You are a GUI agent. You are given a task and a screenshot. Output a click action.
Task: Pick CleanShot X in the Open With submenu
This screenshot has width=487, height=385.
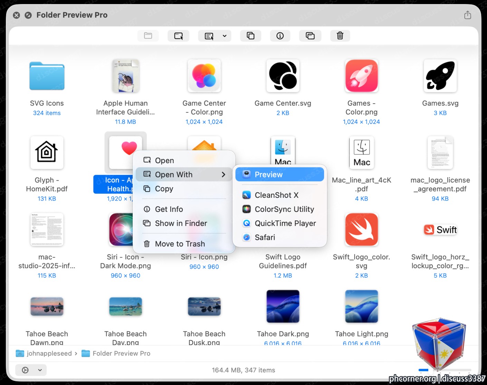coord(280,195)
